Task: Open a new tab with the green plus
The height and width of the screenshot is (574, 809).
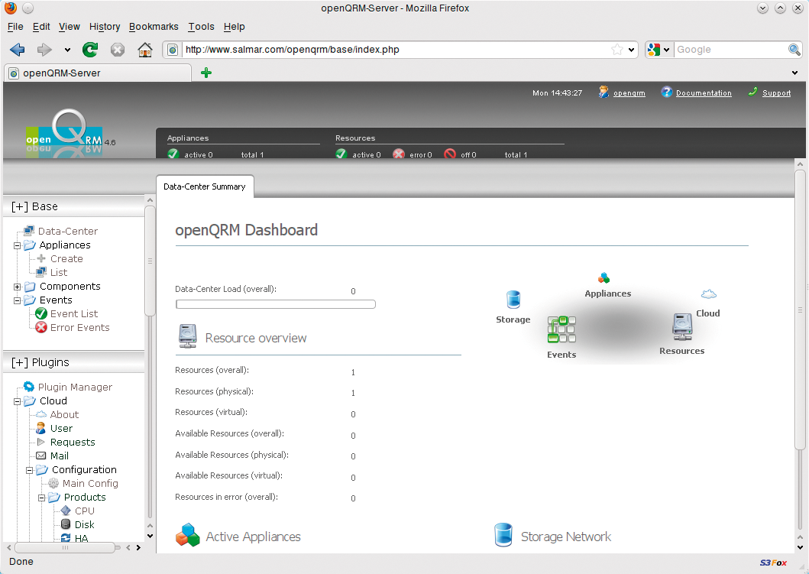Action: (x=206, y=73)
